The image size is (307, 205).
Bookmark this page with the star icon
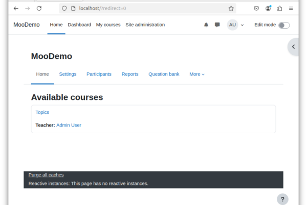click(x=231, y=8)
